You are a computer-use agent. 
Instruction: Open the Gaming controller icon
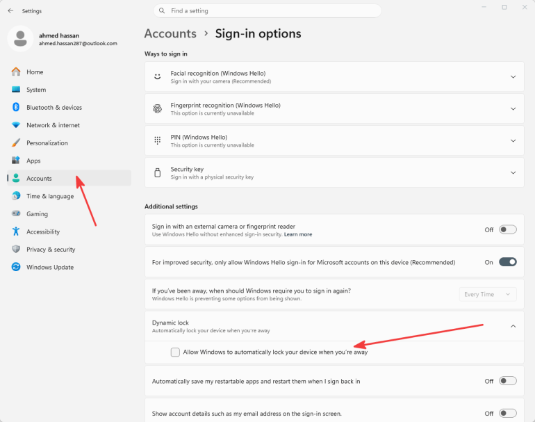pyautogui.click(x=16, y=213)
